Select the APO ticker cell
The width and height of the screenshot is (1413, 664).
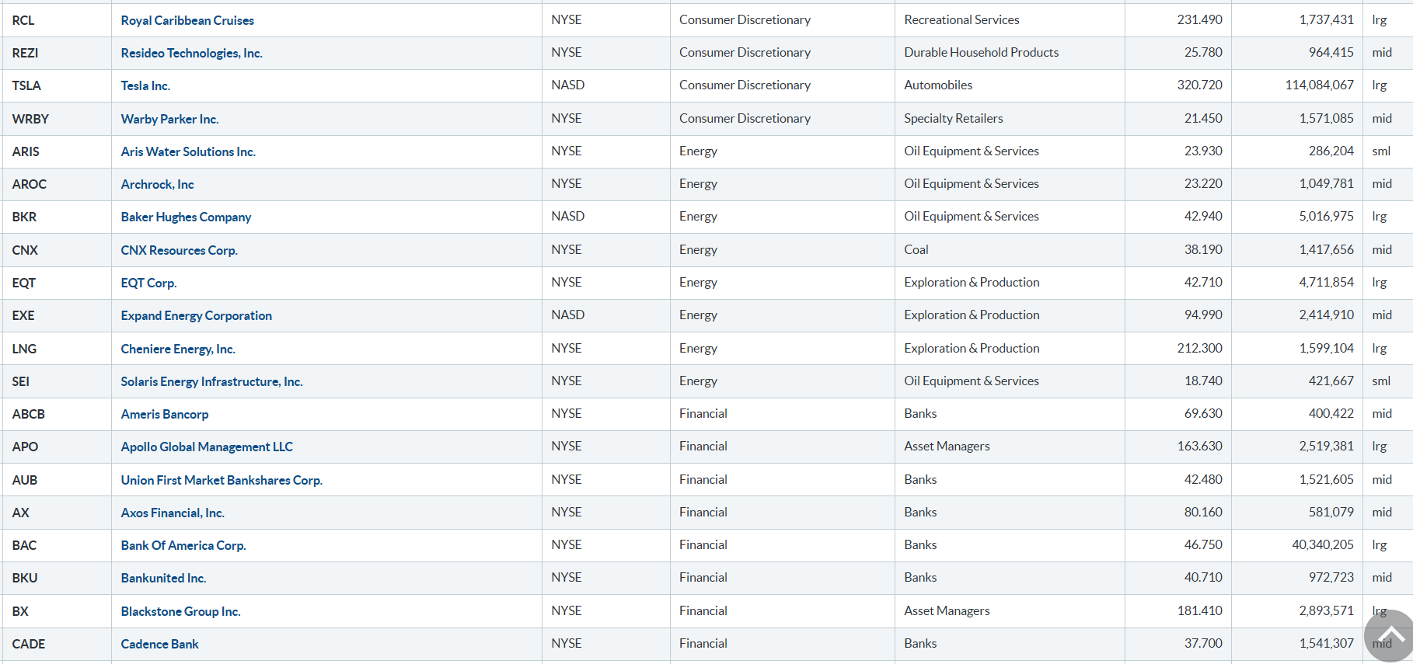(57, 447)
